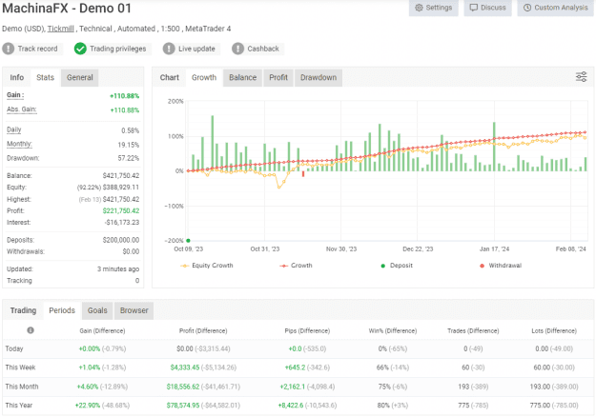The width and height of the screenshot is (596, 417).
Task: Click the Live update warning icon
Action: point(169,49)
